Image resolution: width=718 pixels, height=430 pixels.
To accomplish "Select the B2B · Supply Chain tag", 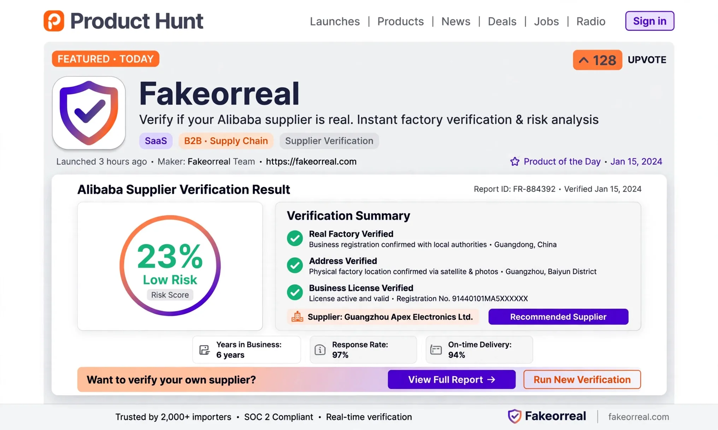I will click(226, 141).
